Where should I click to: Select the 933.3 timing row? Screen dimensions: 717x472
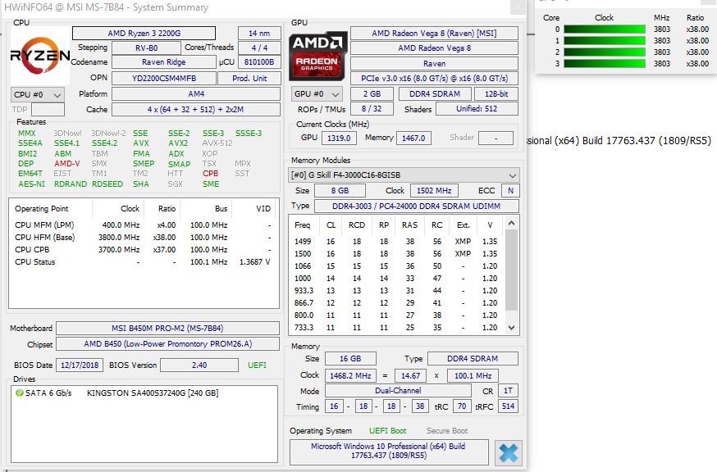coord(397,291)
